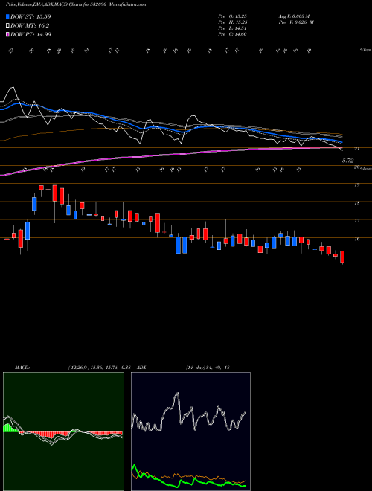Click the 5.72 value near the EMA lines
The height and width of the screenshot is (491, 372).
347,161
